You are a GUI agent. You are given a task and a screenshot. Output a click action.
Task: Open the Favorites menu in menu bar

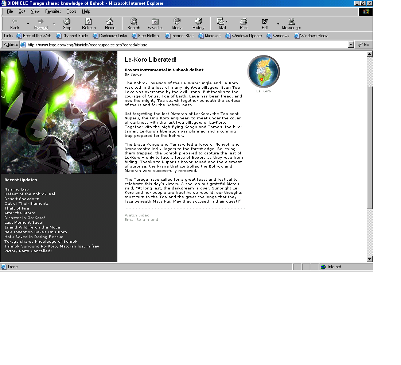(53, 11)
